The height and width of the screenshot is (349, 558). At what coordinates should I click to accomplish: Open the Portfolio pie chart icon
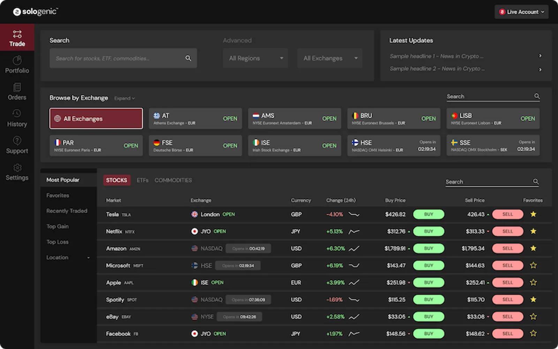(x=17, y=60)
